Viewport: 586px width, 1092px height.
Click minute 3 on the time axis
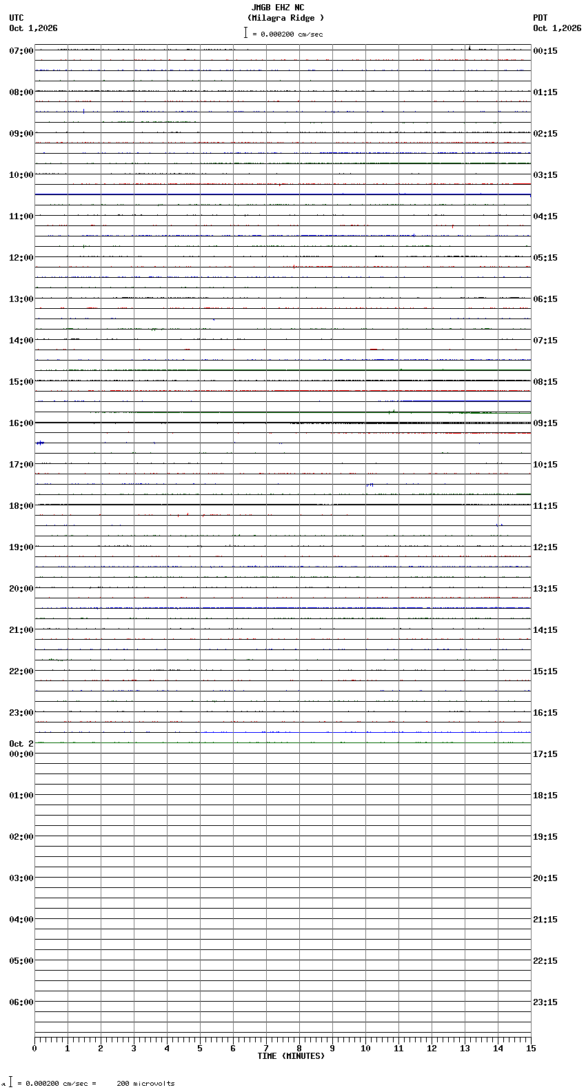pyautogui.click(x=134, y=1049)
